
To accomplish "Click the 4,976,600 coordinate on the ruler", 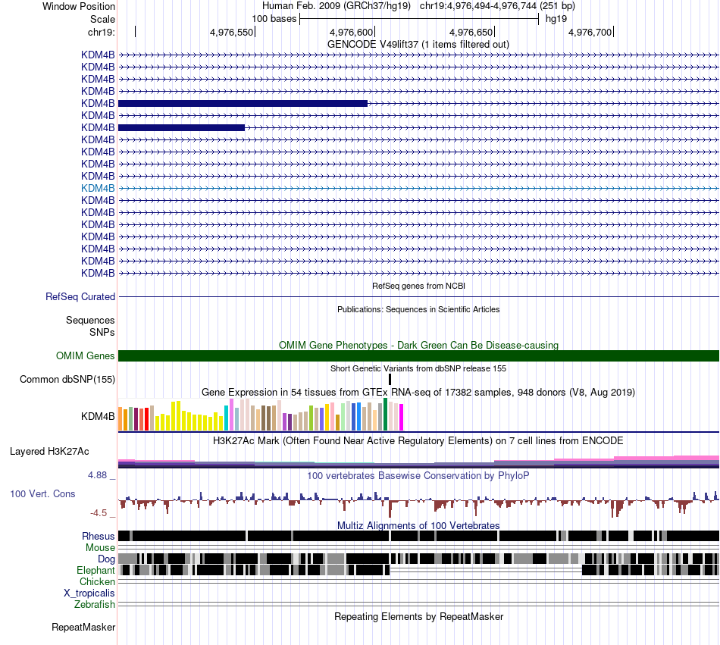I will tap(351, 32).
